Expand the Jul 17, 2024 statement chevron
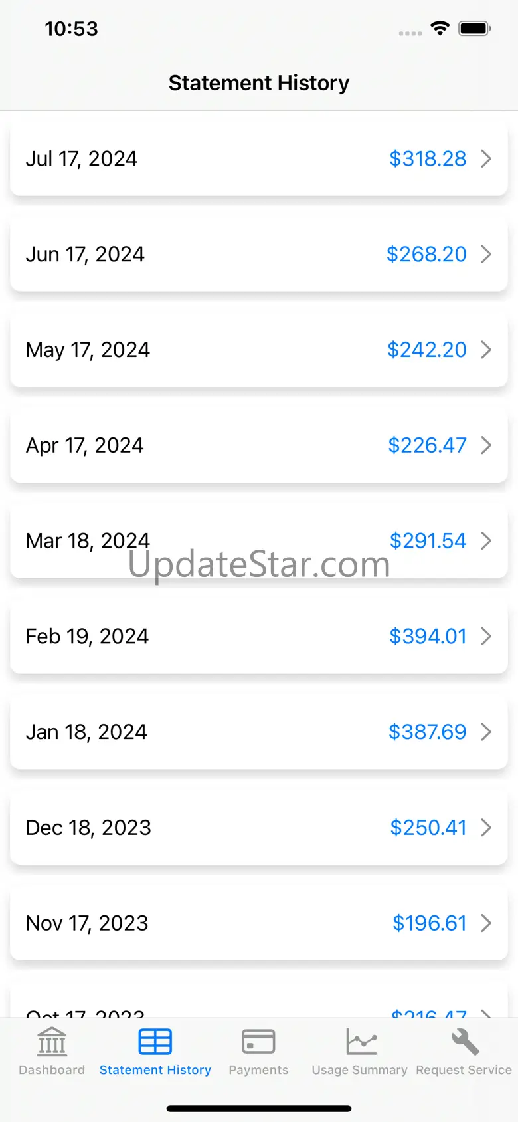 pyautogui.click(x=486, y=159)
